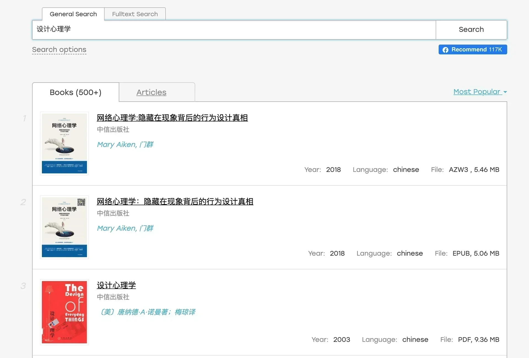Click the Search button
The width and height of the screenshot is (529, 358).
click(471, 29)
